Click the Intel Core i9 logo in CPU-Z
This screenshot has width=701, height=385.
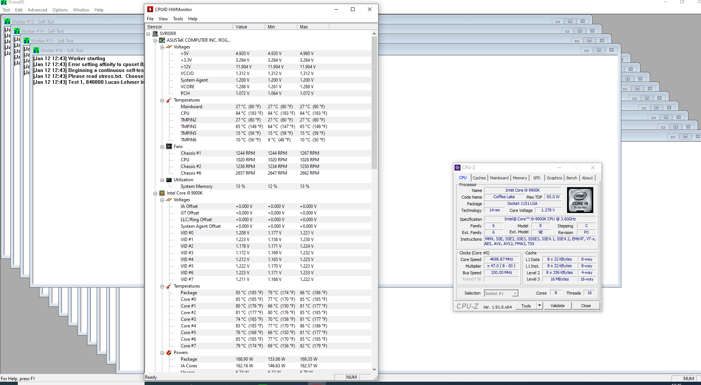click(x=580, y=200)
